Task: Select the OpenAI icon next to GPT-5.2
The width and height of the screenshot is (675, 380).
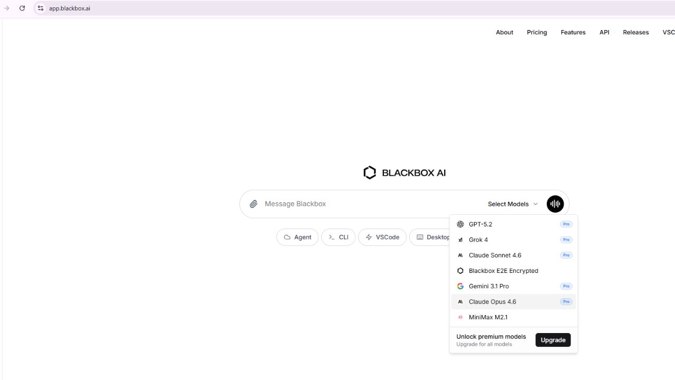Action: 460,224
